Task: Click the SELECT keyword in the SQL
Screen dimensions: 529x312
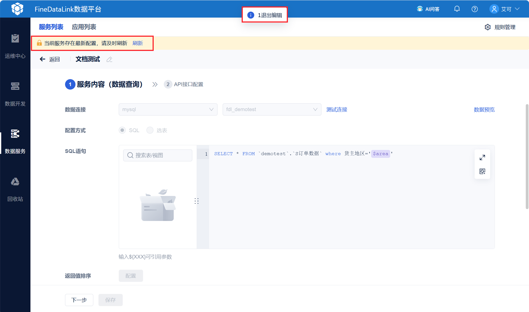Action: point(223,154)
